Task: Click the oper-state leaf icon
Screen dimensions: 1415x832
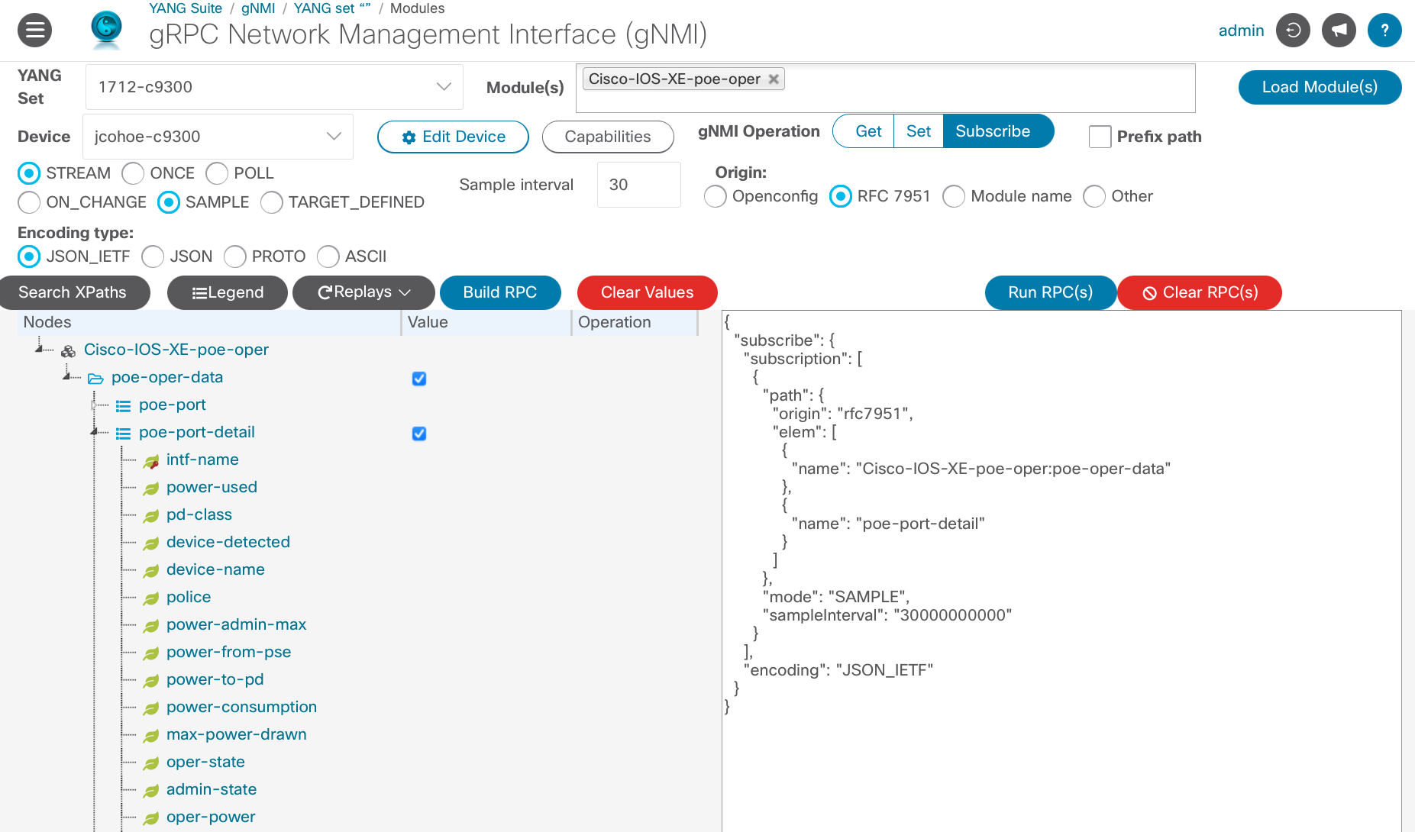Action: coord(151,763)
